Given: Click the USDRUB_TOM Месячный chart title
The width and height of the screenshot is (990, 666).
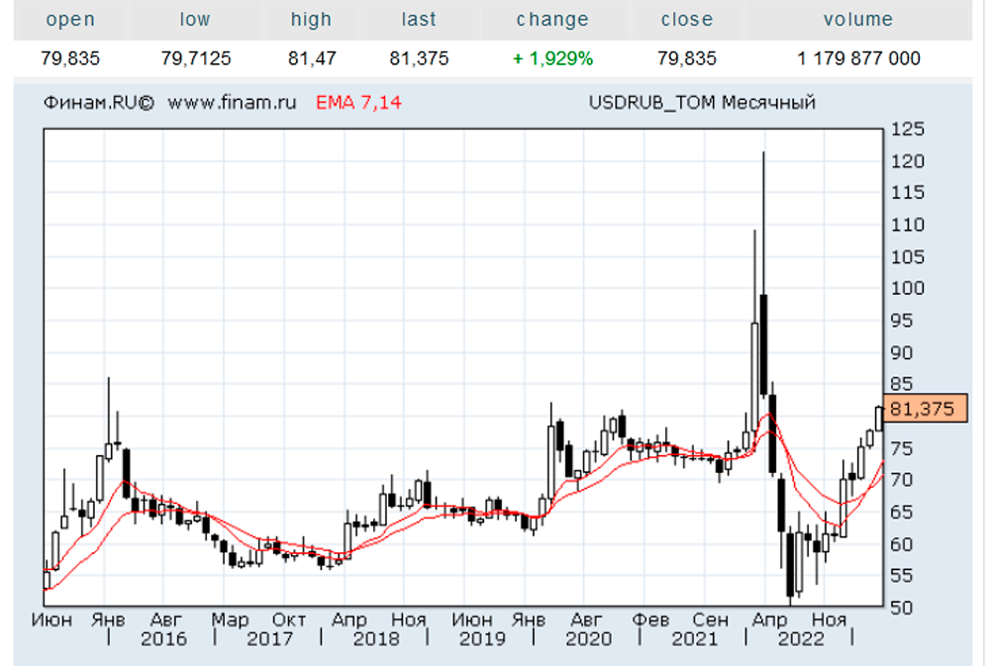Looking at the screenshot, I should (x=702, y=102).
